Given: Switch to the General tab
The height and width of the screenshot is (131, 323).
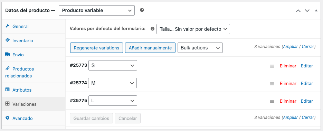Looking at the screenshot, I should click(34, 26).
